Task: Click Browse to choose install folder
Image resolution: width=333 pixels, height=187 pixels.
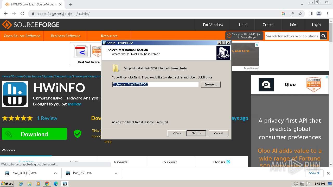Action: pyautogui.click(x=211, y=84)
